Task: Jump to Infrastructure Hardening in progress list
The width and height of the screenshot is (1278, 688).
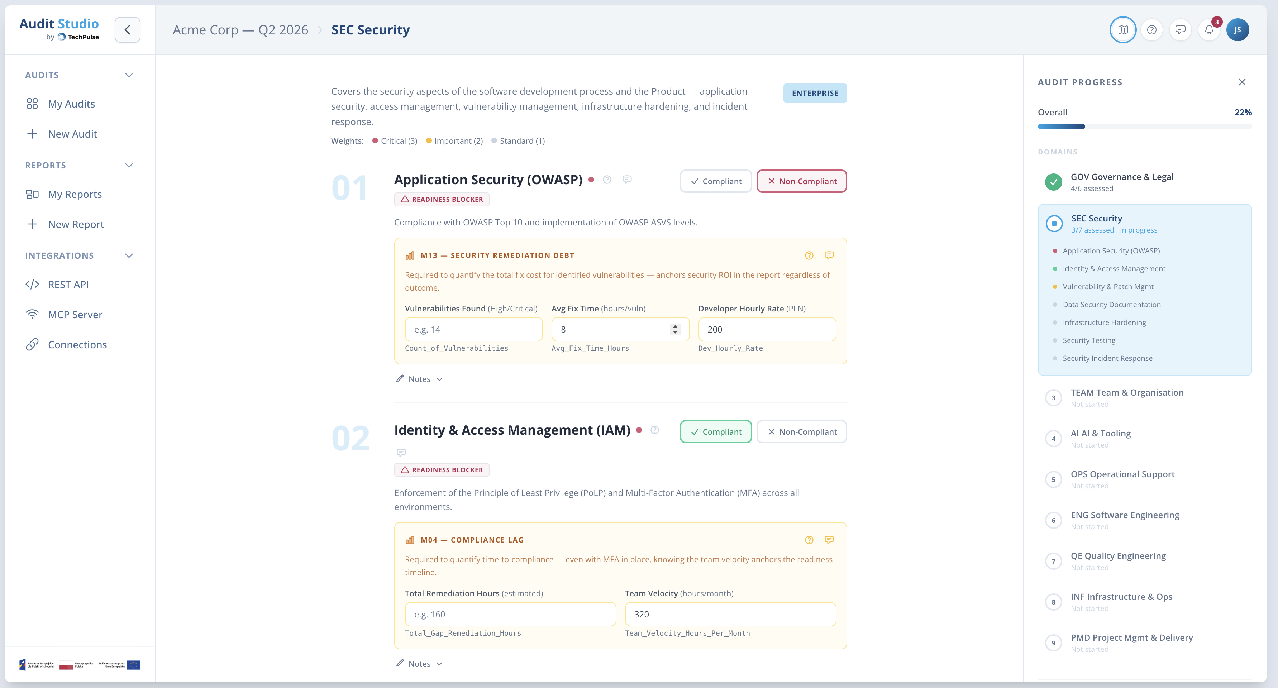Action: point(1104,322)
